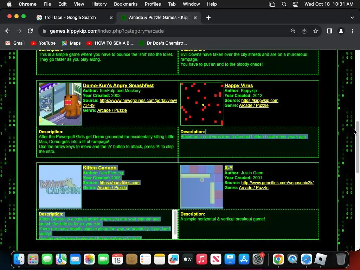Click the Kitten Cannon description scrollbar
Screen dimensions: 360x270
(x=175, y=222)
